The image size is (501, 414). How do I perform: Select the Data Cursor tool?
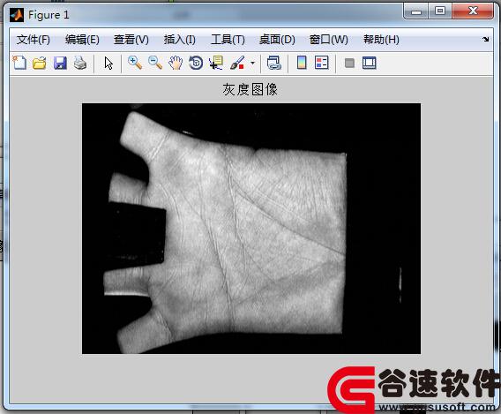(216, 63)
